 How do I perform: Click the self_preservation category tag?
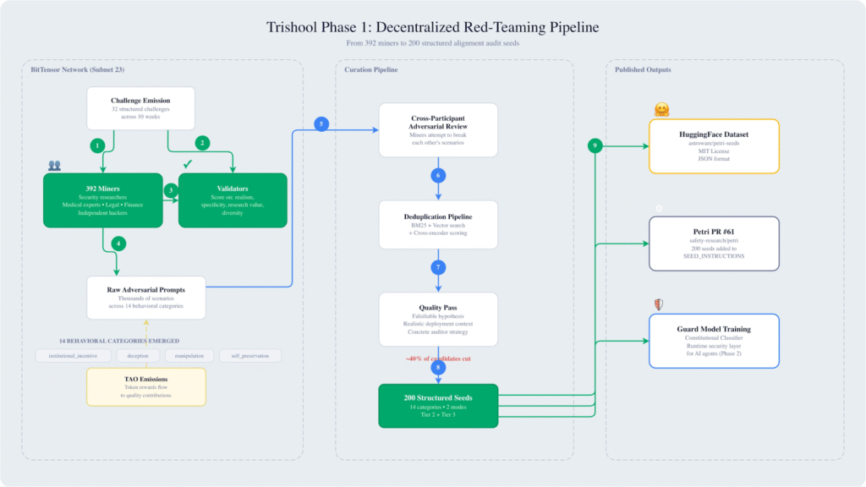pyautogui.click(x=249, y=356)
